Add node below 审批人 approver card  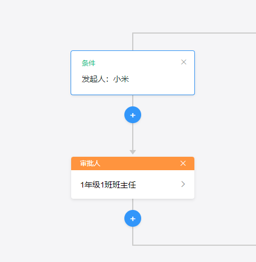click(x=133, y=218)
